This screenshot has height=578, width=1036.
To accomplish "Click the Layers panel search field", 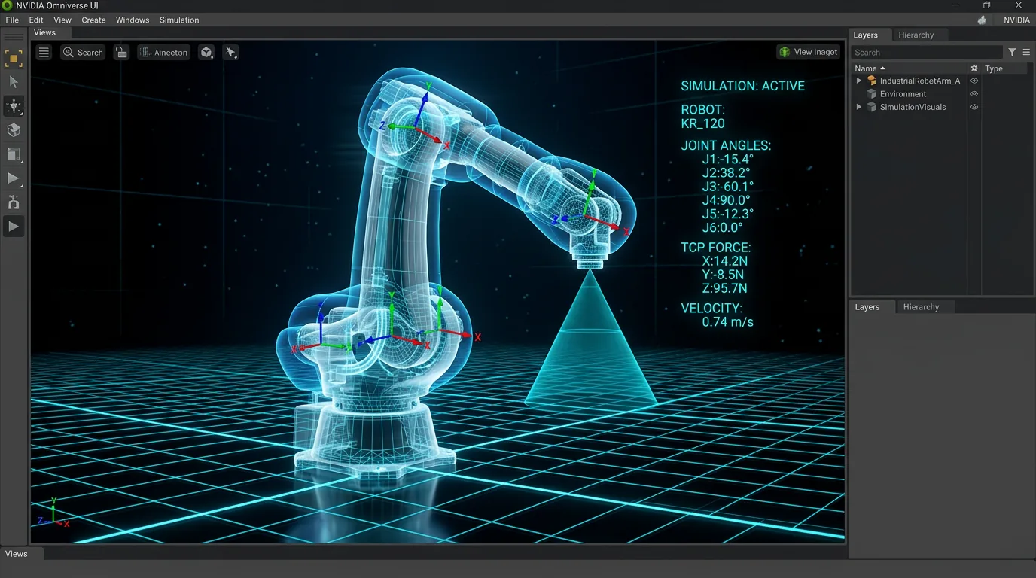I will [x=926, y=53].
